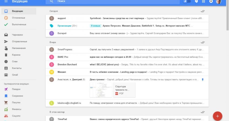Click the account profile avatar
The height and width of the screenshot is (121, 229).
point(218,1)
